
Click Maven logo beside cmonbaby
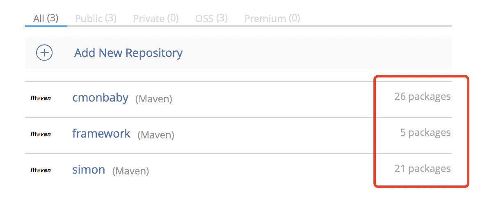pos(41,98)
